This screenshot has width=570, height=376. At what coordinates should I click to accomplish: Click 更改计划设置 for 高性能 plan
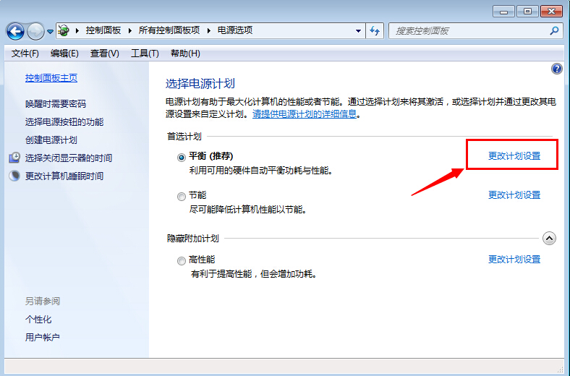(x=514, y=260)
